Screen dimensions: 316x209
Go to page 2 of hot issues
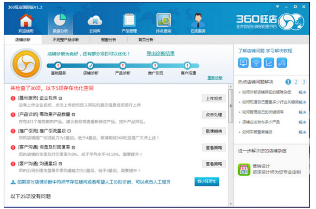tap(296, 82)
